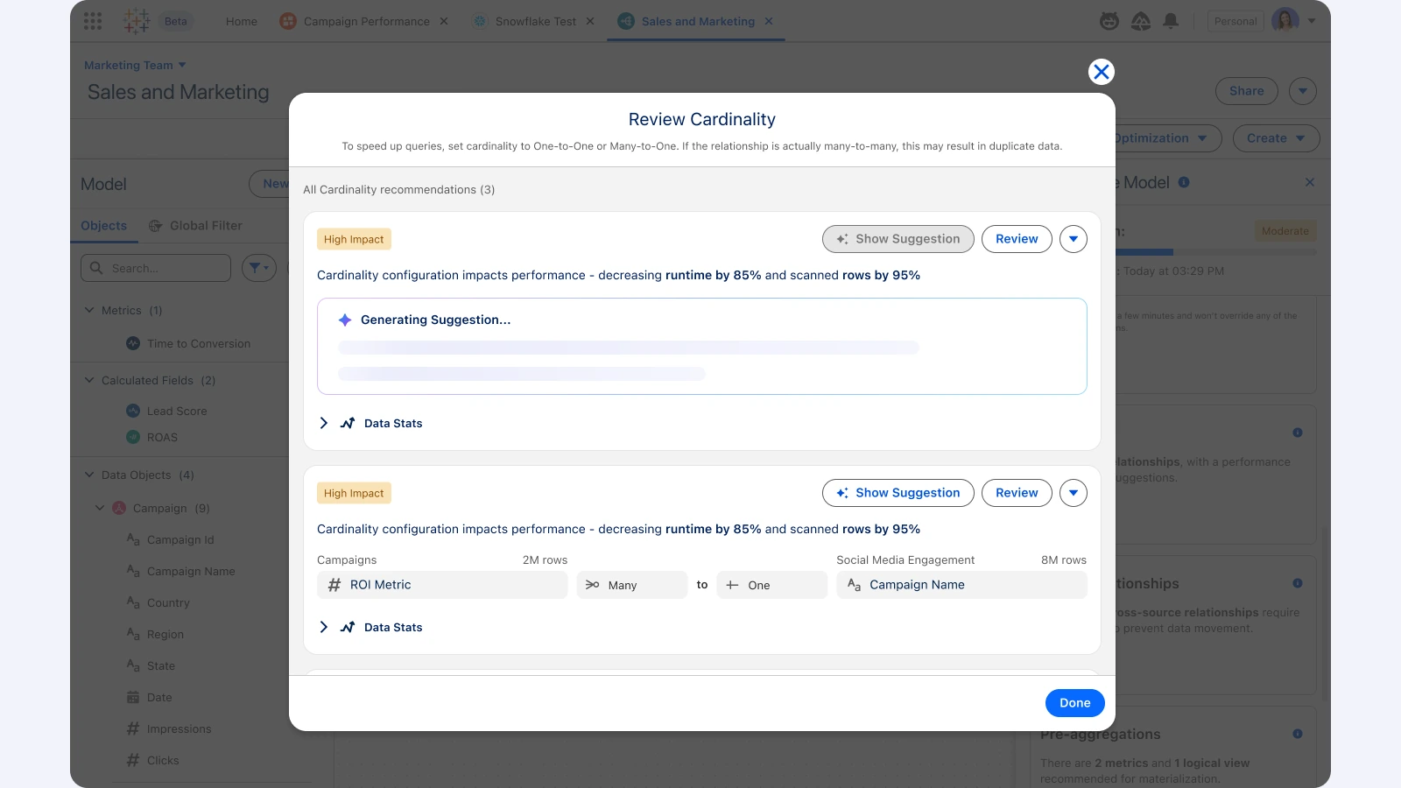Open the Trailhead cloud icon

click(1141, 21)
